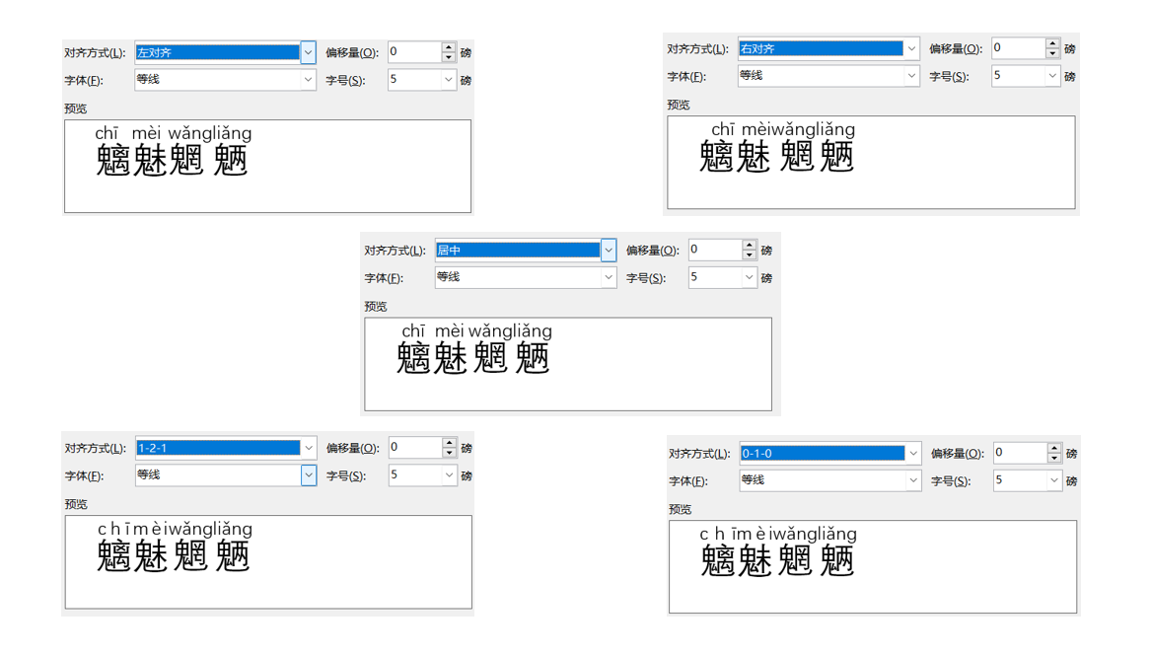Click the 字体(F) label in the 居中 panel

tap(384, 278)
